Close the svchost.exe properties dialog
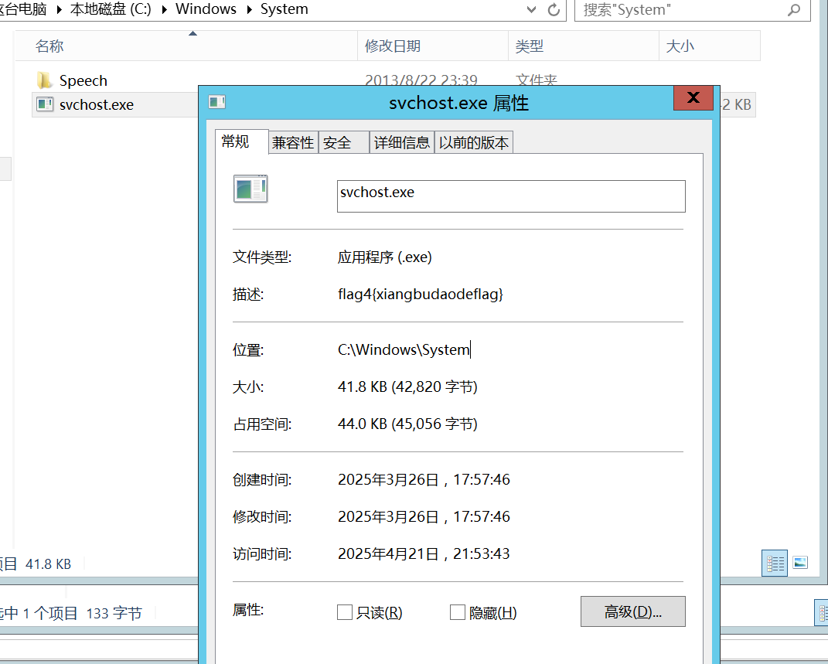The image size is (828, 664). [693, 97]
